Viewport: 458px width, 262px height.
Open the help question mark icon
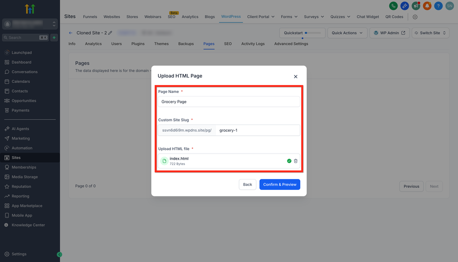(x=439, y=6)
